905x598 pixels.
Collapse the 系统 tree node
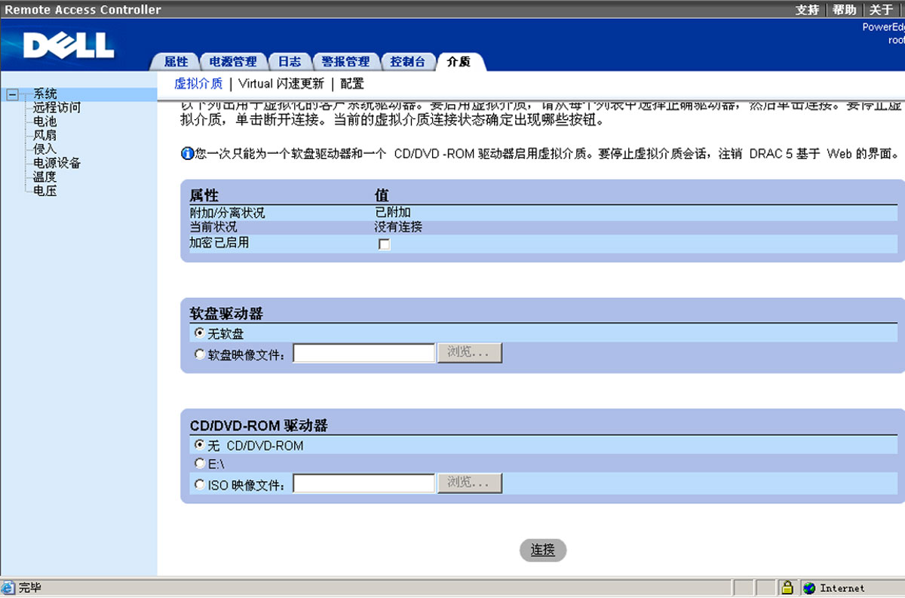coord(11,94)
